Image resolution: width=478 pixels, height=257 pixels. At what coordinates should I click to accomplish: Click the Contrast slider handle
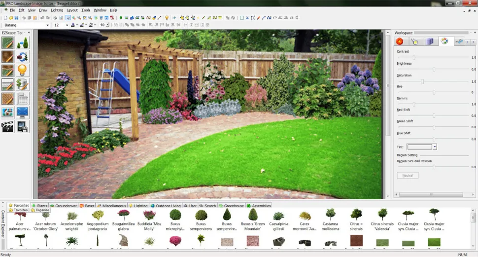tap(414, 57)
